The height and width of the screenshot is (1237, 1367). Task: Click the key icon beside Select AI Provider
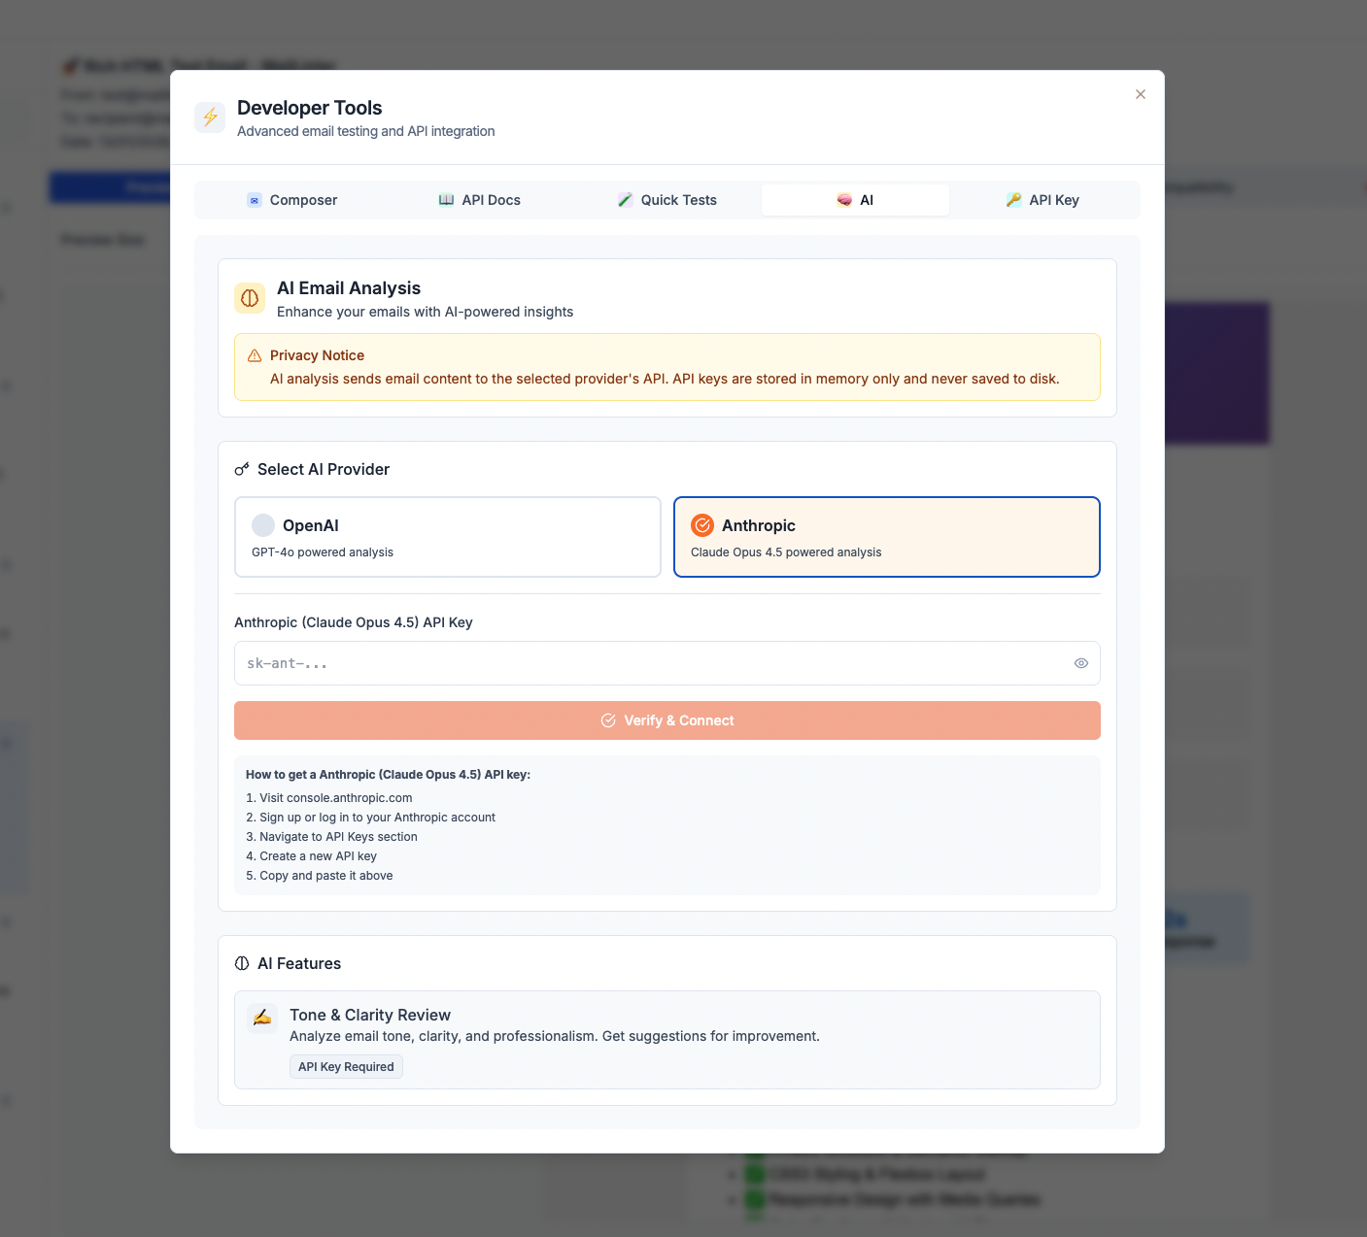242,469
